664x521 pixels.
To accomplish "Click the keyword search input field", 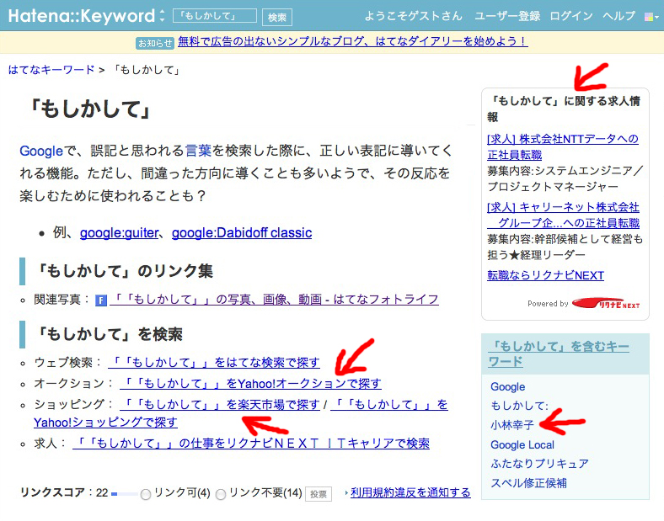I will click(x=215, y=16).
